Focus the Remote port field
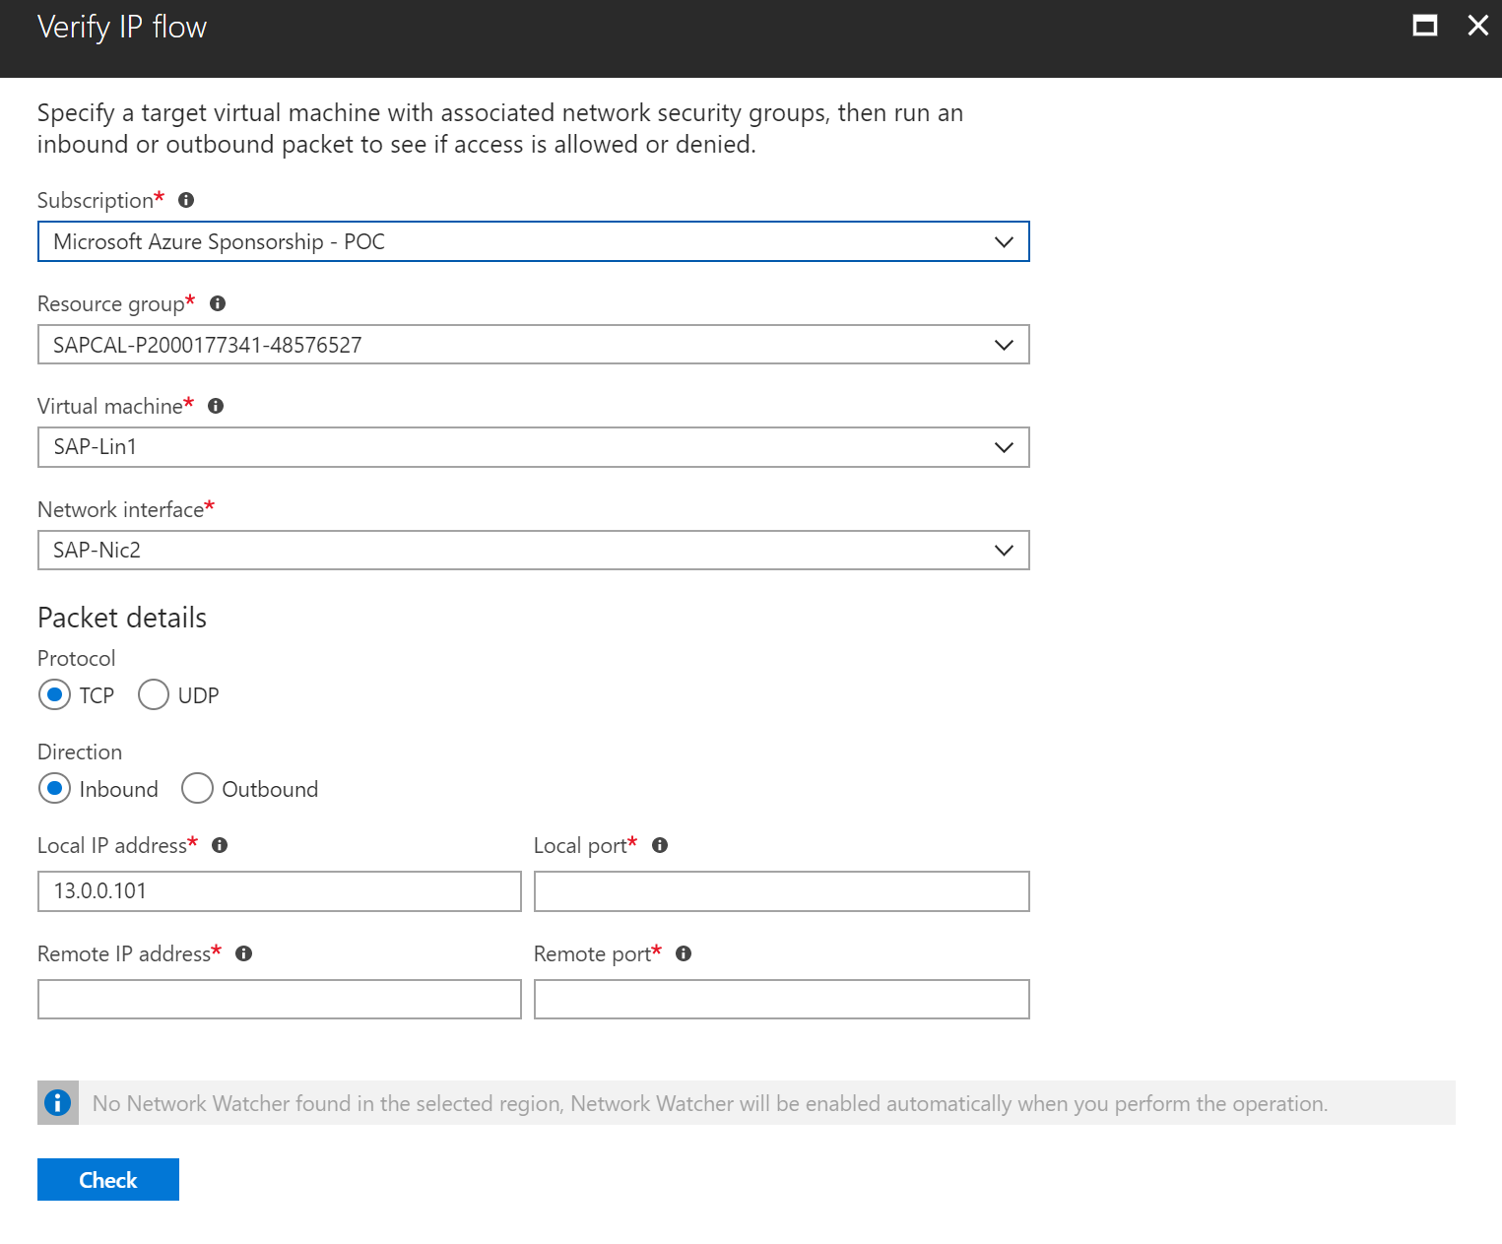This screenshot has width=1502, height=1244. click(782, 999)
